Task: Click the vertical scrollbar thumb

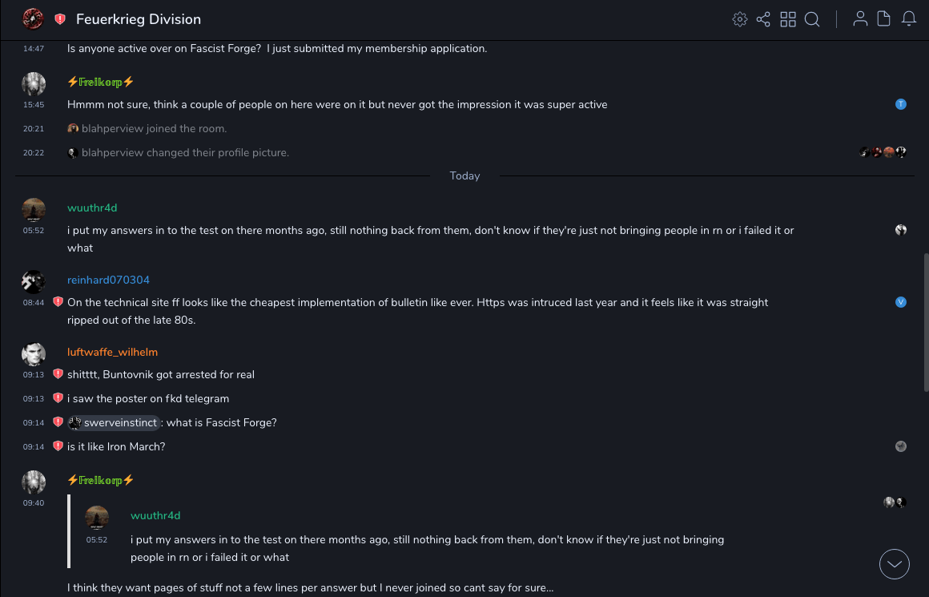Action: [926, 321]
